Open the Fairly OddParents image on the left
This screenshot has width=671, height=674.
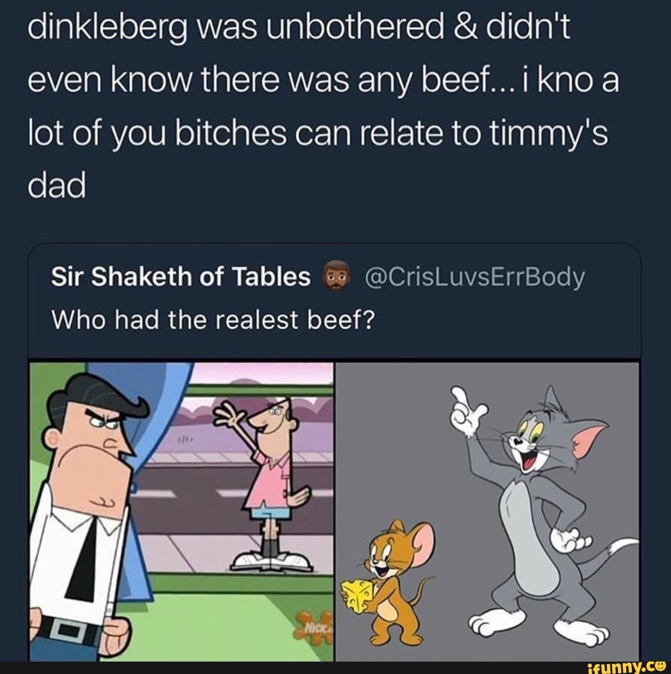coord(181,511)
